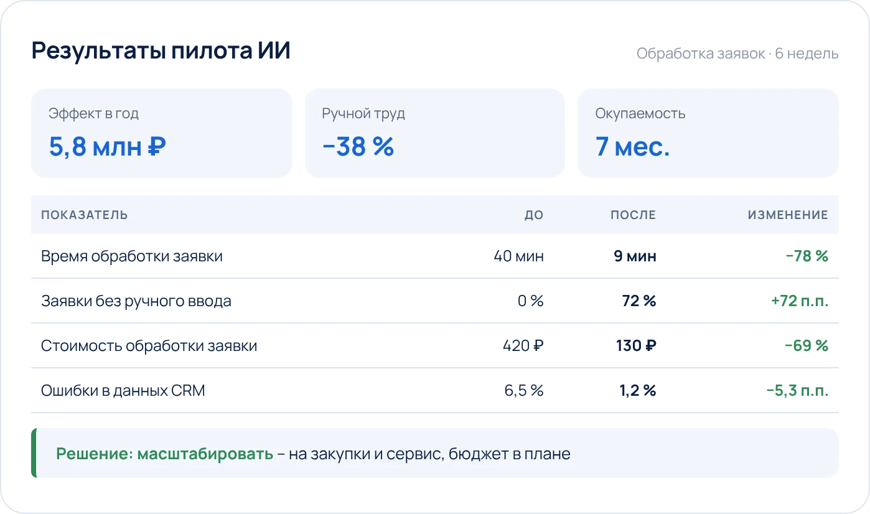Image resolution: width=870 pixels, height=514 pixels.
Task: Click the change value "−78 %"
Action: tap(807, 256)
